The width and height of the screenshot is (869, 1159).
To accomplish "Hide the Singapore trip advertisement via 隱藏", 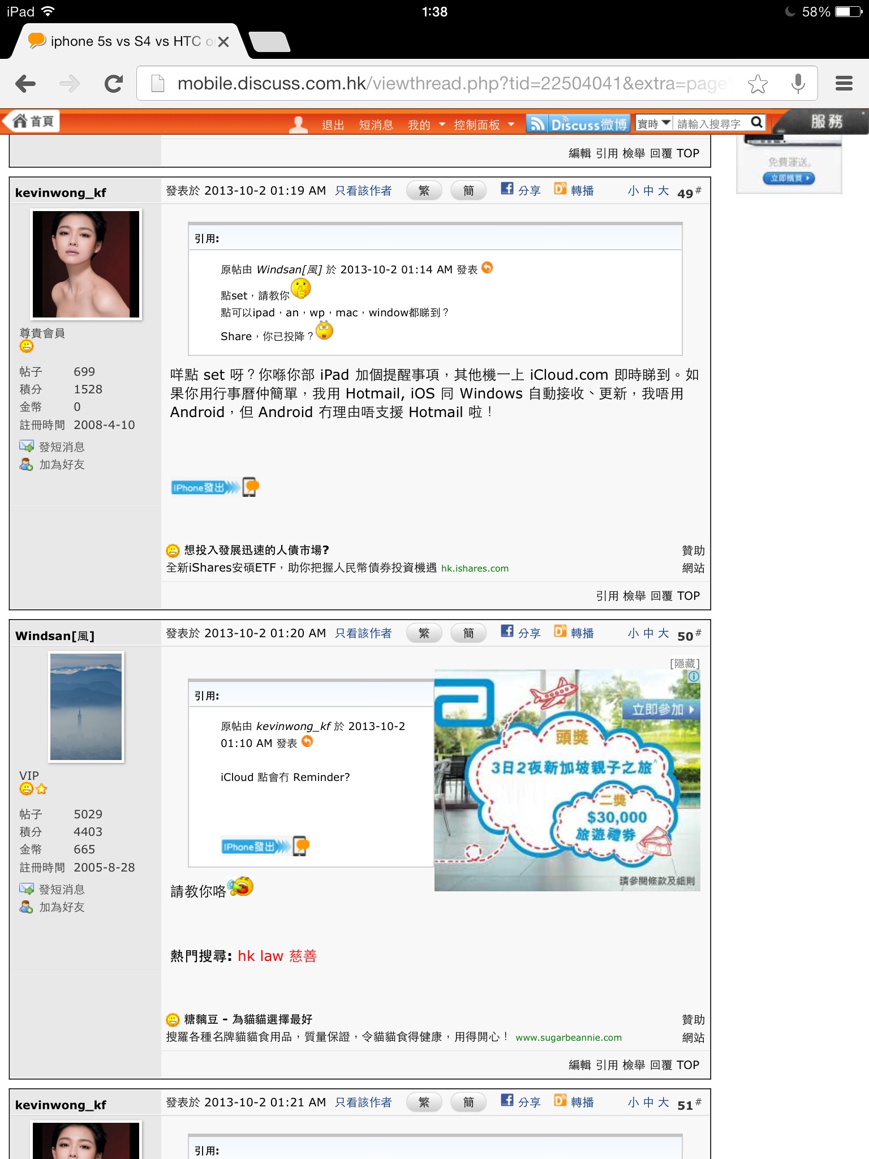I will coord(685,663).
